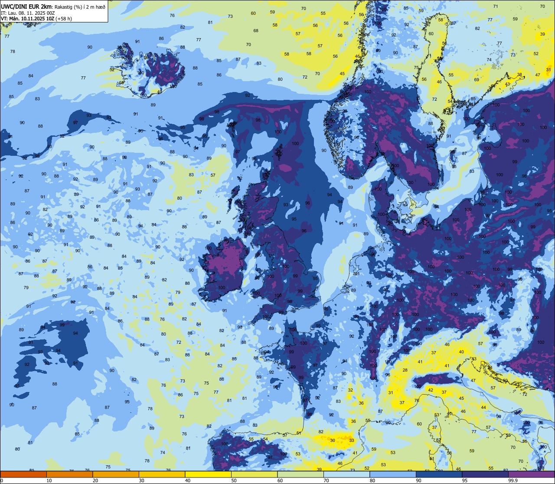The image size is (555, 484).
Task: Click the humidity value "291" near the Netherlands
Action: (356, 274)
